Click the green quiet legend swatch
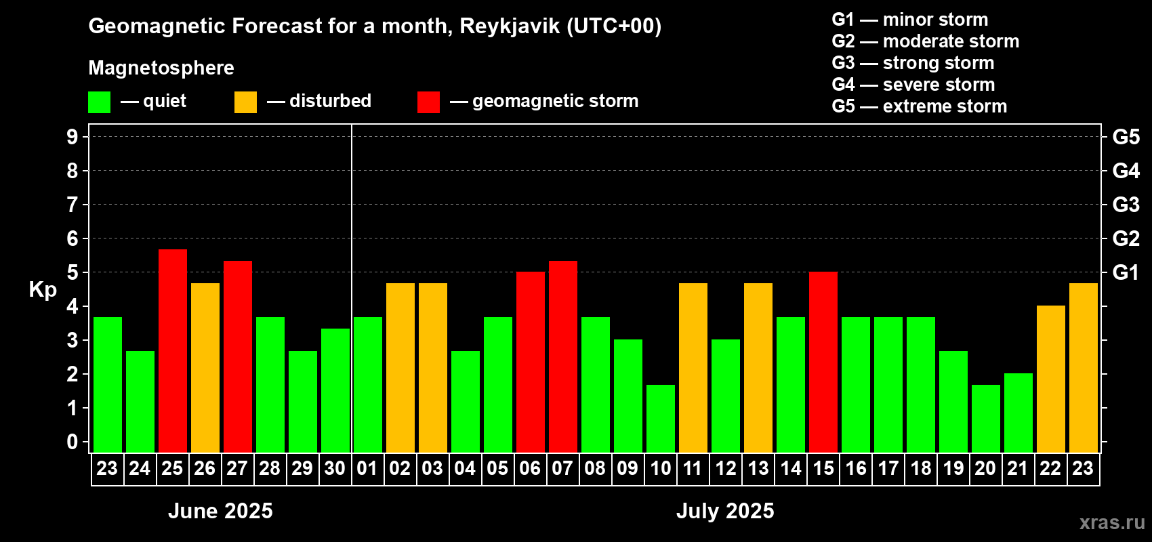The width and height of the screenshot is (1152, 542). (99, 102)
